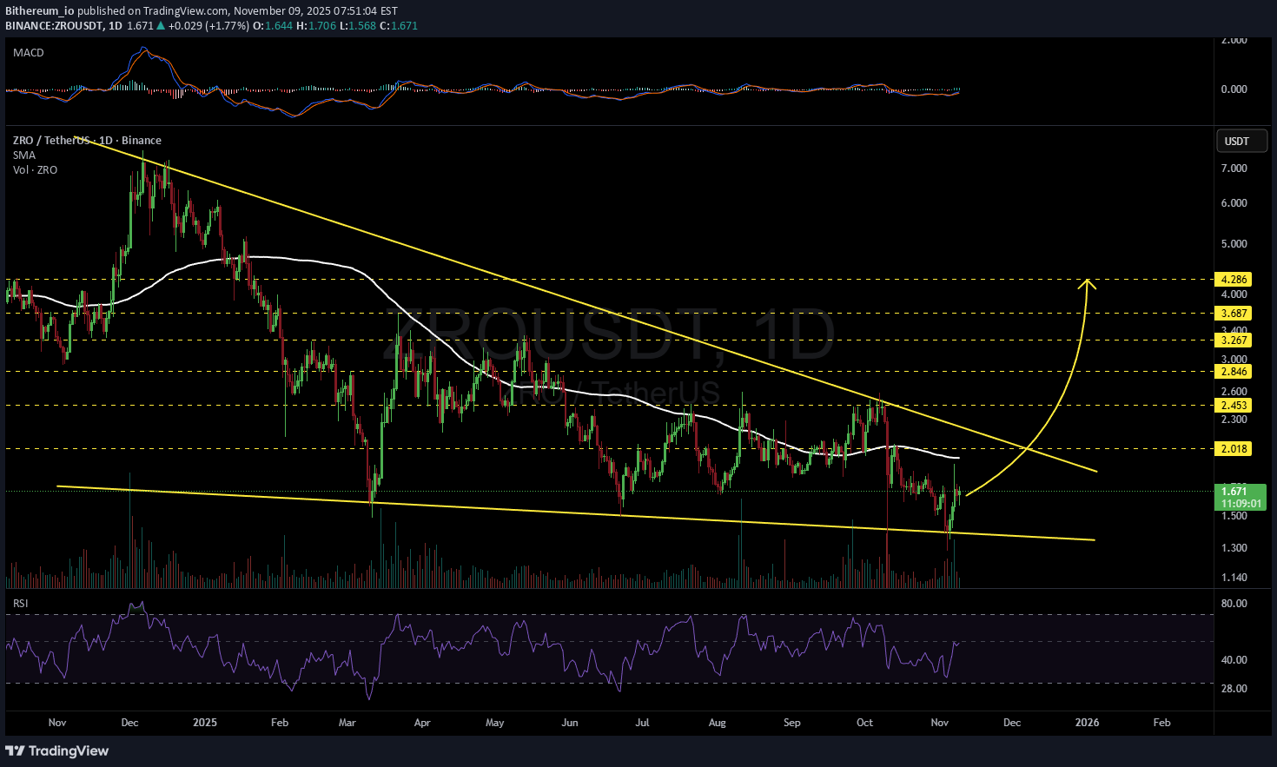Select the 2.846 price level label
This screenshot has height=767, width=1277.
click(1234, 372)
